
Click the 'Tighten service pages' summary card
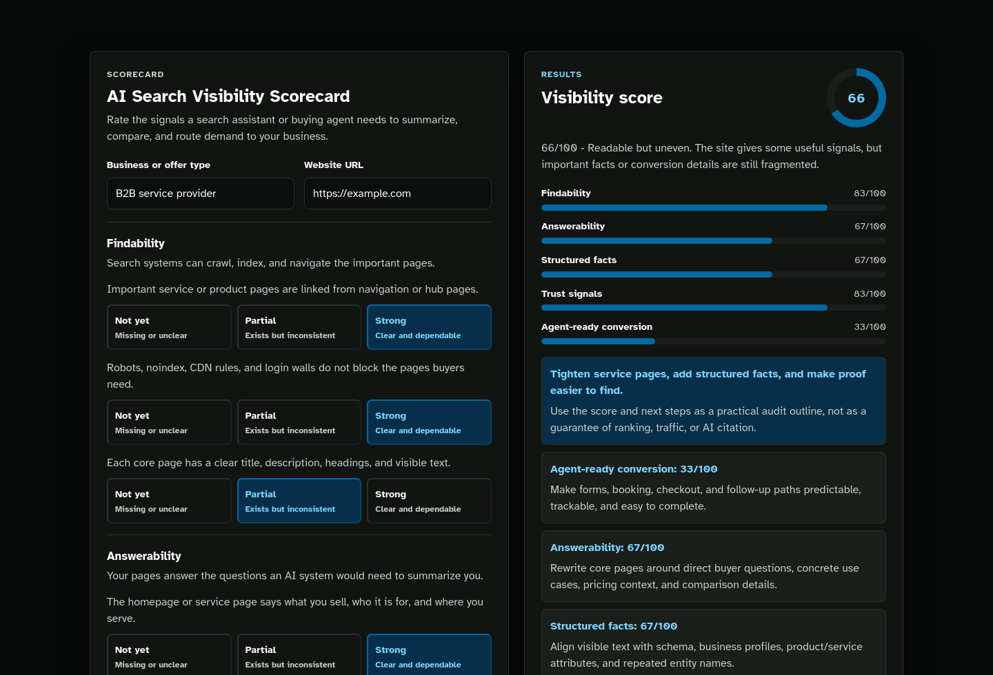coord(714,401)
